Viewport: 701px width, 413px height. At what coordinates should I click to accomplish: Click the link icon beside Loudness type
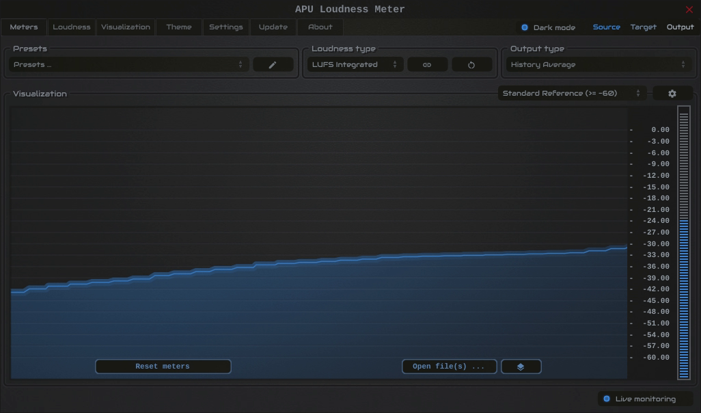(x=427, y=65)
